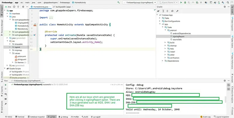
Task: Open the Build tool window tab
Action: point(85,117)
